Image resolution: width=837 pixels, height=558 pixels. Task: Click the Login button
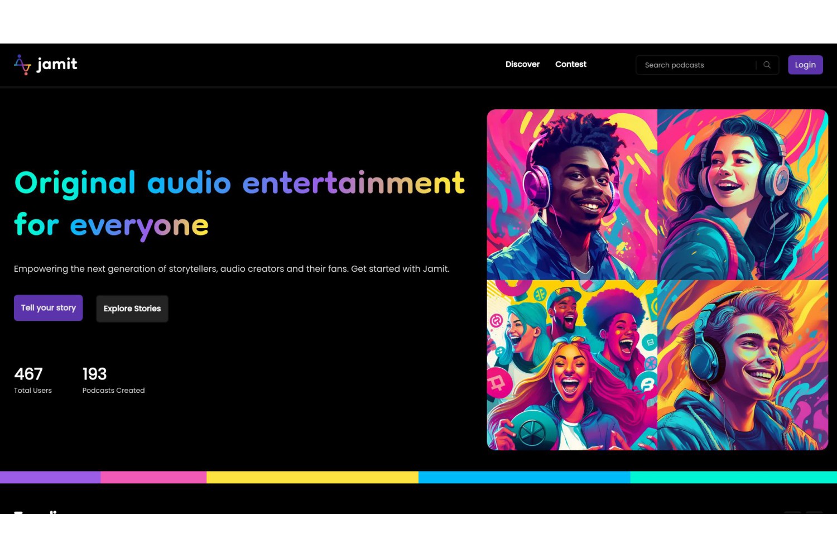(805, 65)
